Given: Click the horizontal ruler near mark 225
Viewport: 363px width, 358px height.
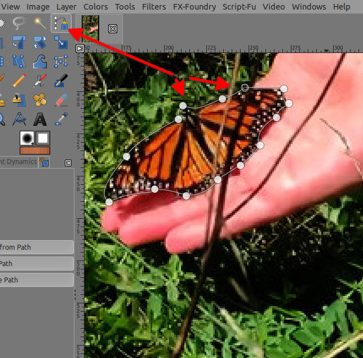Looking at the screenshot, I should point(211,48).
